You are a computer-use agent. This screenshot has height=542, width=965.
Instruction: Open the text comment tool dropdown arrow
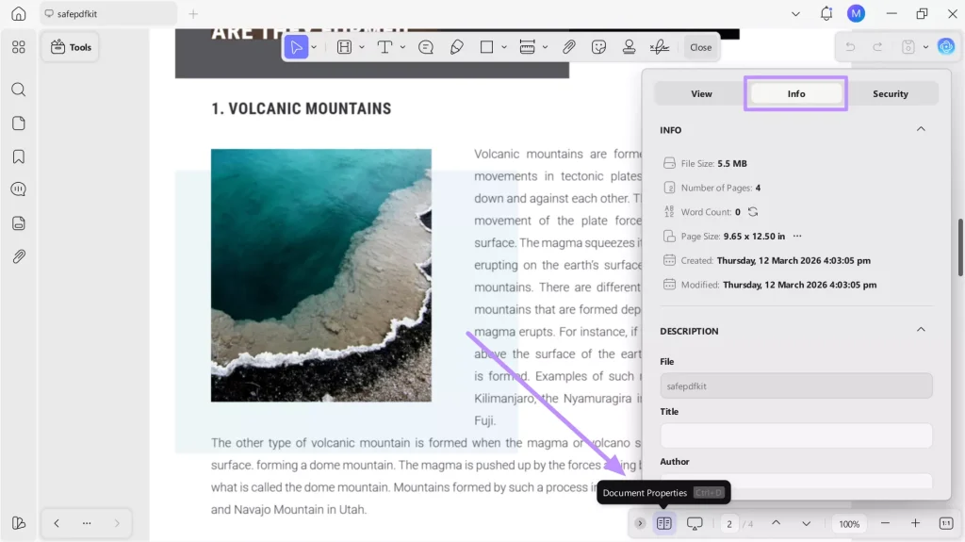(402, 47)
